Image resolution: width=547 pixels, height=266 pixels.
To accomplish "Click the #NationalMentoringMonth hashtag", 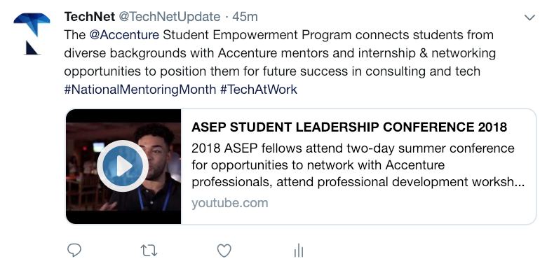I will [x=140, y=90].
